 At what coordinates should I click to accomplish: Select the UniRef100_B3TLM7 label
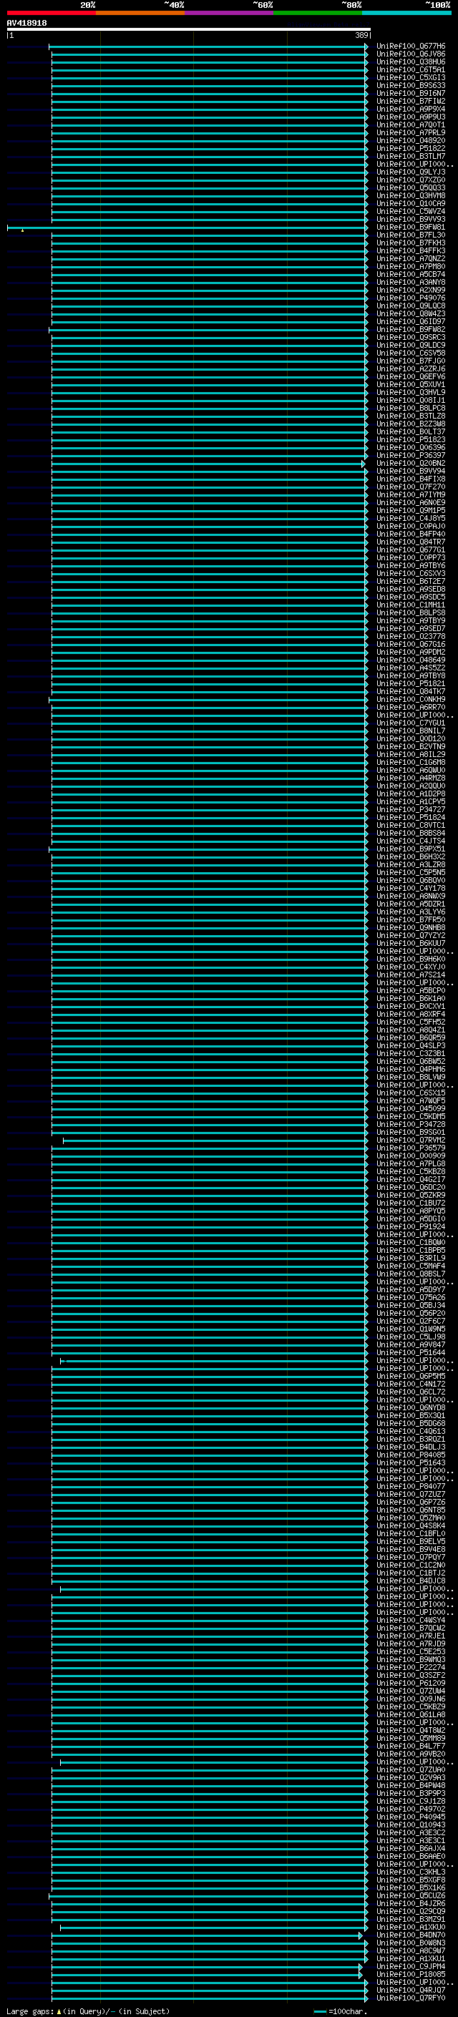tap(411, 156)
